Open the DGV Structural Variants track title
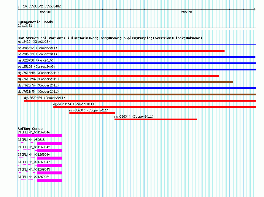The height and width of the screenshot is (197, 264). (110, 38)
